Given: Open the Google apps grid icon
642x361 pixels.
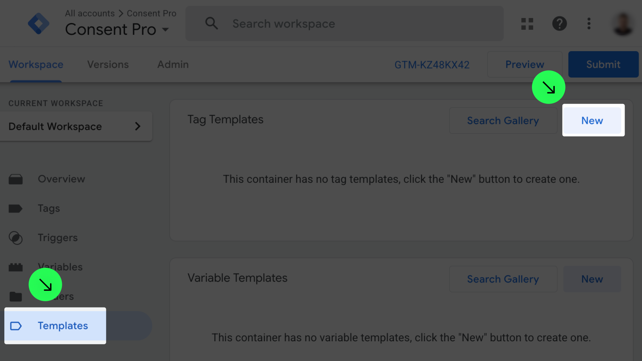Looking at the screenshot, I should (x=527, y=24).
